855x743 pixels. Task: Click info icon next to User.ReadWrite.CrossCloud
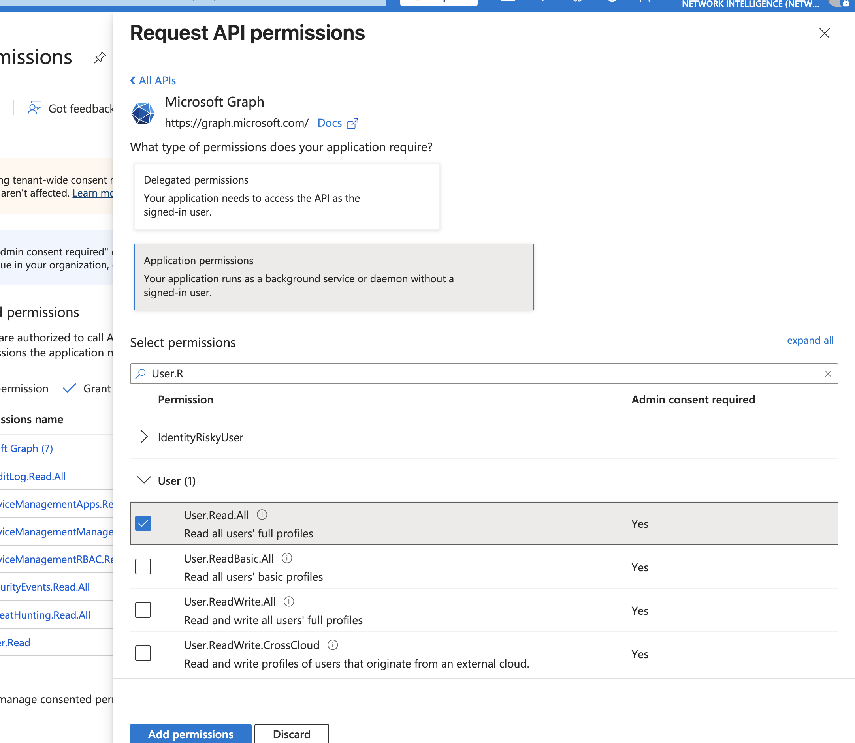(x=333, y=645)
